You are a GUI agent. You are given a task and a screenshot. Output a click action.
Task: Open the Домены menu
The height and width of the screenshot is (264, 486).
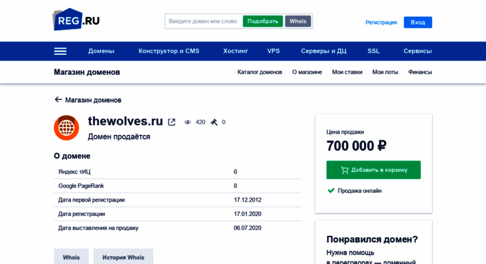tap(101, 51)
